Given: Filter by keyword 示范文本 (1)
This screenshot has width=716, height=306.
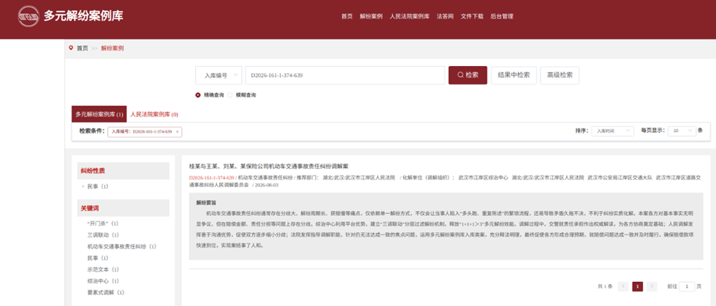Looking at the screenshot, I should [x=103, y=269].
